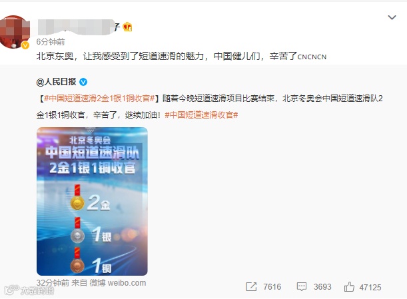Open the poster's profile avatar

14,32
